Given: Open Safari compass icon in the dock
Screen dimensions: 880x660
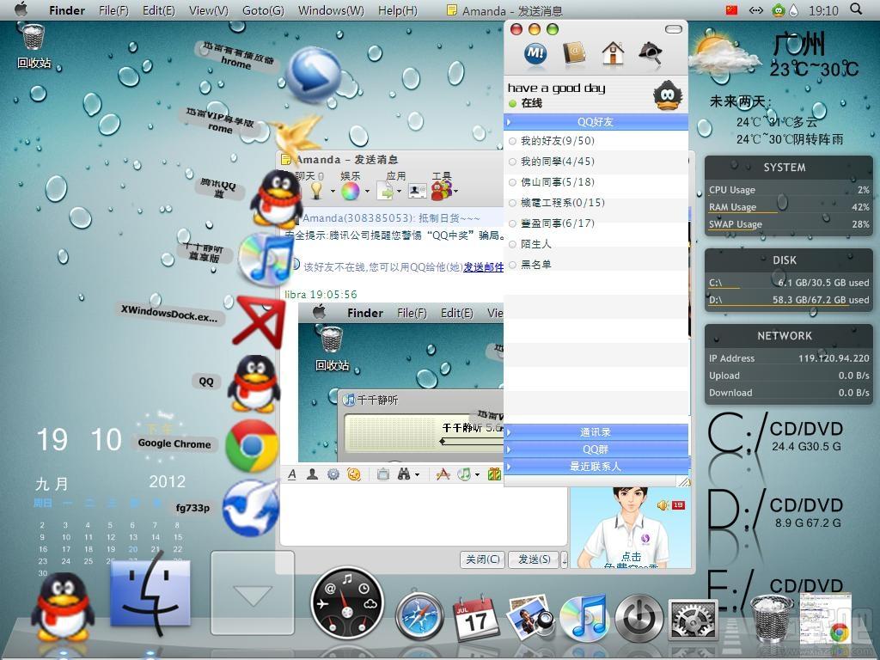Looking at the screenshot, I should tap(419, 615).
